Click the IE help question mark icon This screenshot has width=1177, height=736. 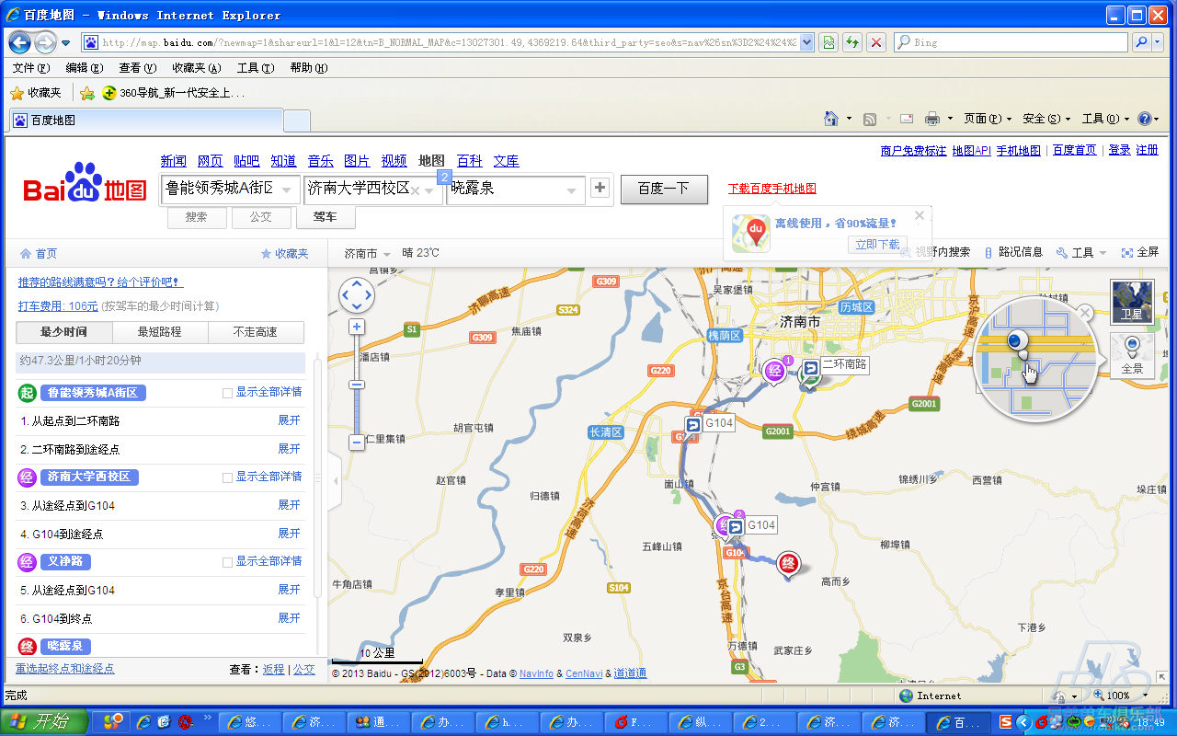tap(1145, 119)
